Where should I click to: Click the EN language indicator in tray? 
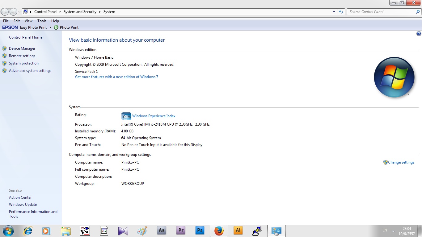pos(385,230)
